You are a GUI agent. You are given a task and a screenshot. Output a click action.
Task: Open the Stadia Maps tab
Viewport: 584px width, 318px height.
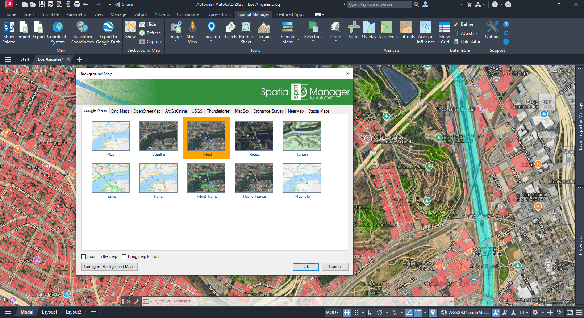319,111
